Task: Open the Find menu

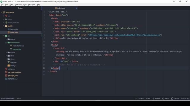Action: coord(25,5)
